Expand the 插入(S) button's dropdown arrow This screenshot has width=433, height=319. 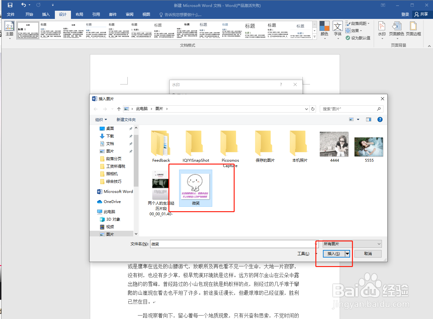(x=347, y=254)
